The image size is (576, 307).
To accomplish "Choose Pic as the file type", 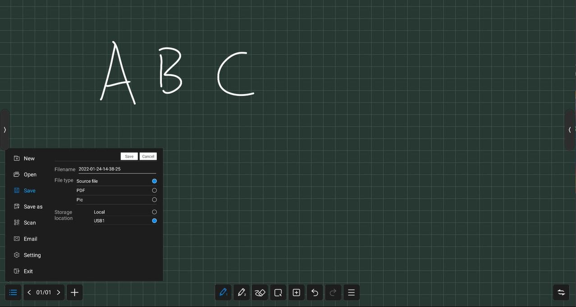I will (x=154, y=200).
